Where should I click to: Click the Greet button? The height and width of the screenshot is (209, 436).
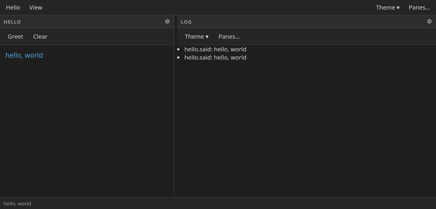coord(15,37)
